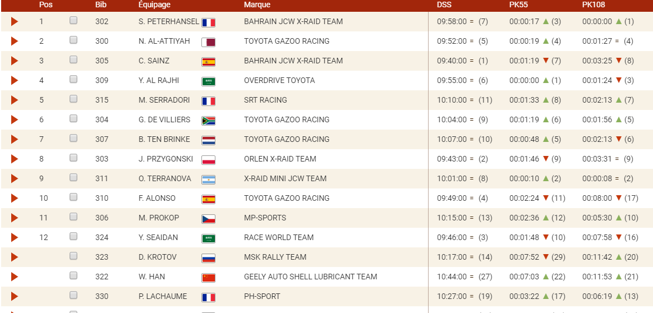The width and height of the screenshot is (653, 313).
Task: Click Toyota Gazoo Racing for N. Al-Attiyah
Action: click(287, 41)
